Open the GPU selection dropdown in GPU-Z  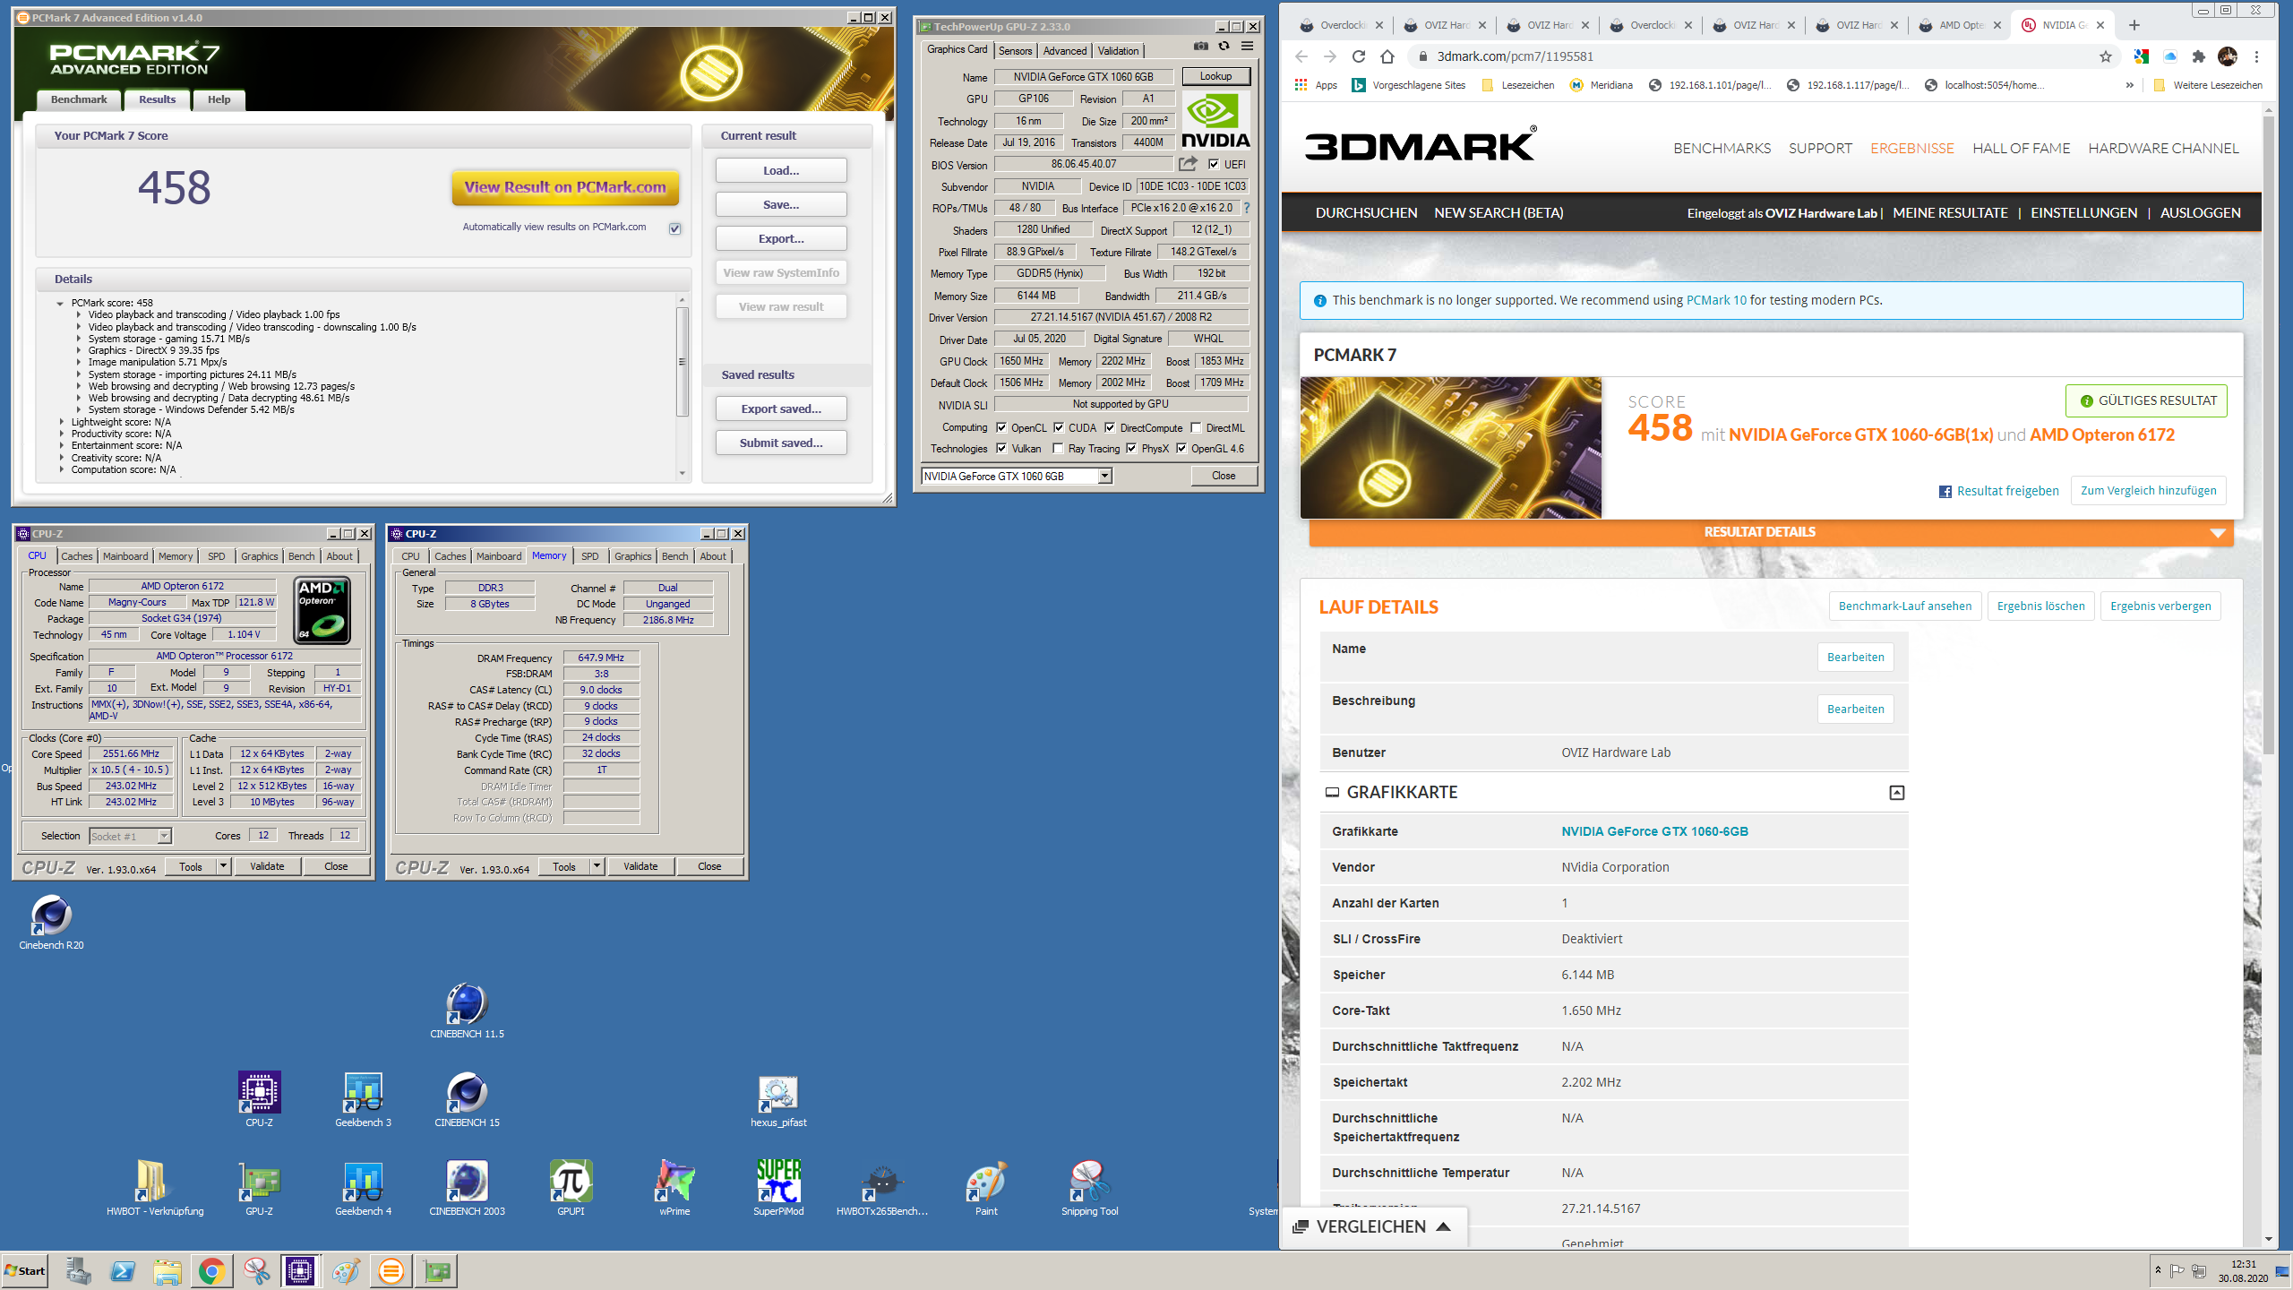(x=1105, y=476)
